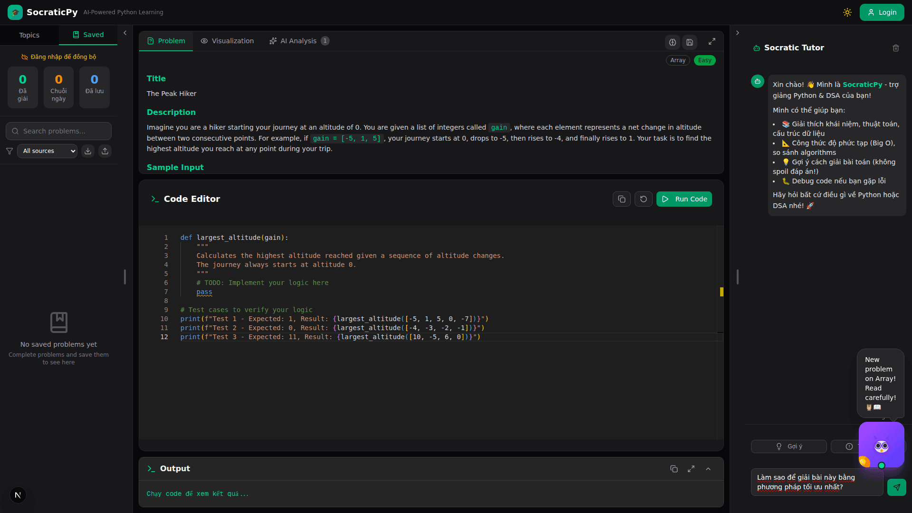Open the AI Analysis tab

[x=299, y=41]
